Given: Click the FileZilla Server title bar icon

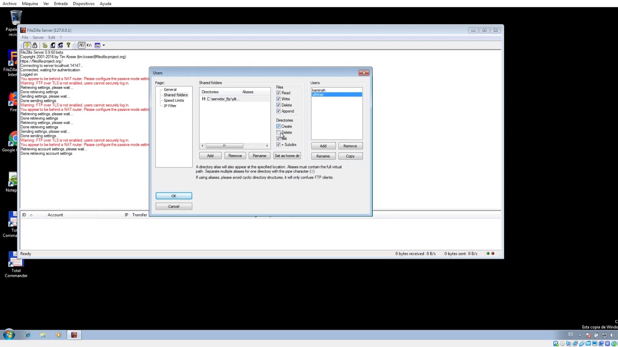Looking at the screenshot, I should click(23, 30).
